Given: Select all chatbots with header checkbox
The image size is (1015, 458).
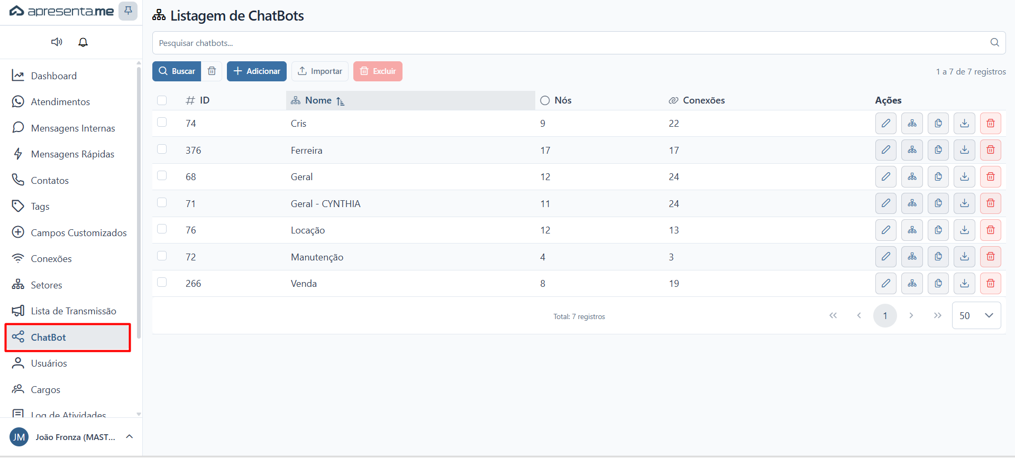Looking at the screenshot, I should coord(162,100).
